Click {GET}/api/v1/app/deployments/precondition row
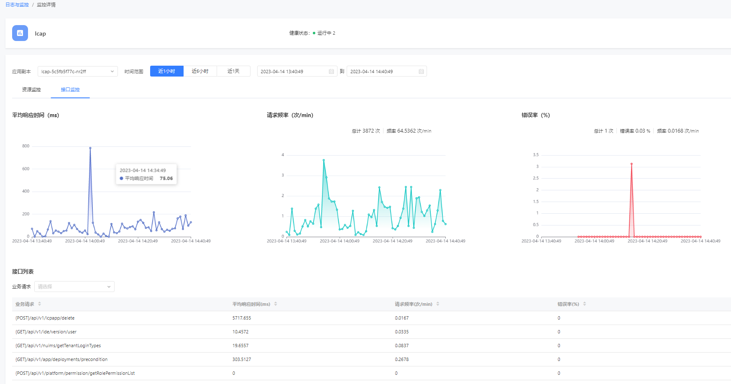Screen dimensions: 731x384 point(371,359)
